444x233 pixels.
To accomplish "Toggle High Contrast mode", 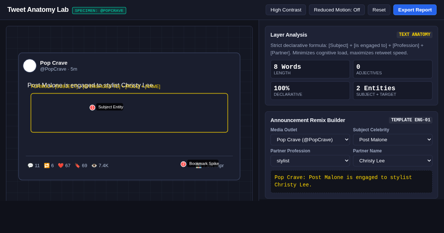I will pos(286,10).
